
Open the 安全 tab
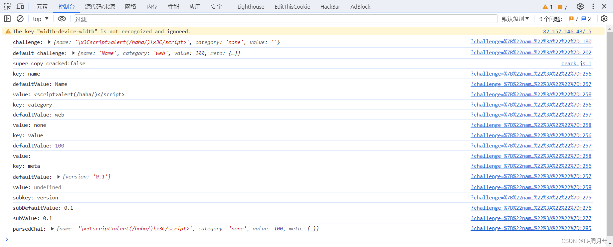tap(216, 7)
